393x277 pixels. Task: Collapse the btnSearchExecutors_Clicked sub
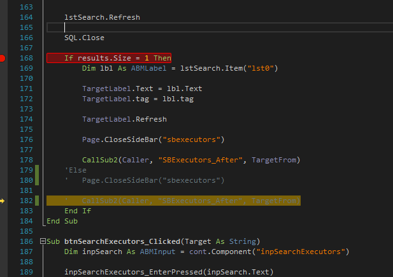(x=43, y=241)
